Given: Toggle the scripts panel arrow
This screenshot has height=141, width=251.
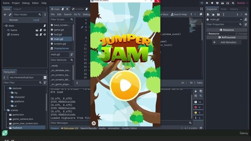Looking at the screenshot, I should (x=77, y=83).
